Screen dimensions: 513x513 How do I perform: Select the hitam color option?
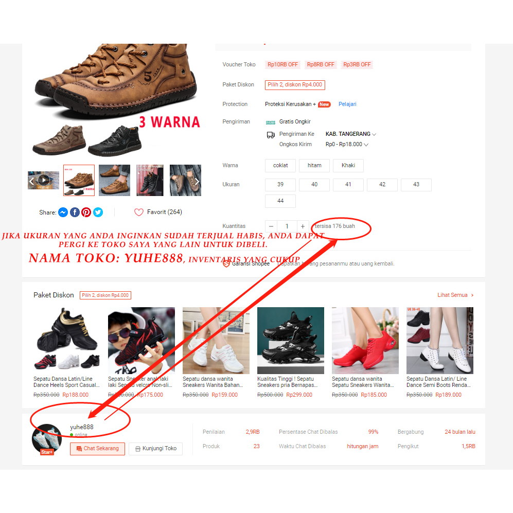coord(314,166)
